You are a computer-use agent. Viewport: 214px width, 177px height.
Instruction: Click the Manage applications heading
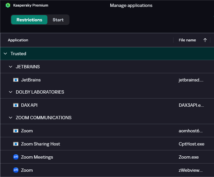coord(131,6)
